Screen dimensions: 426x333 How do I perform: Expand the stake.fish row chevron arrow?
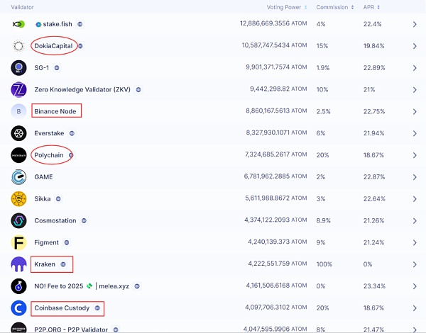click(x=415, y=24)
